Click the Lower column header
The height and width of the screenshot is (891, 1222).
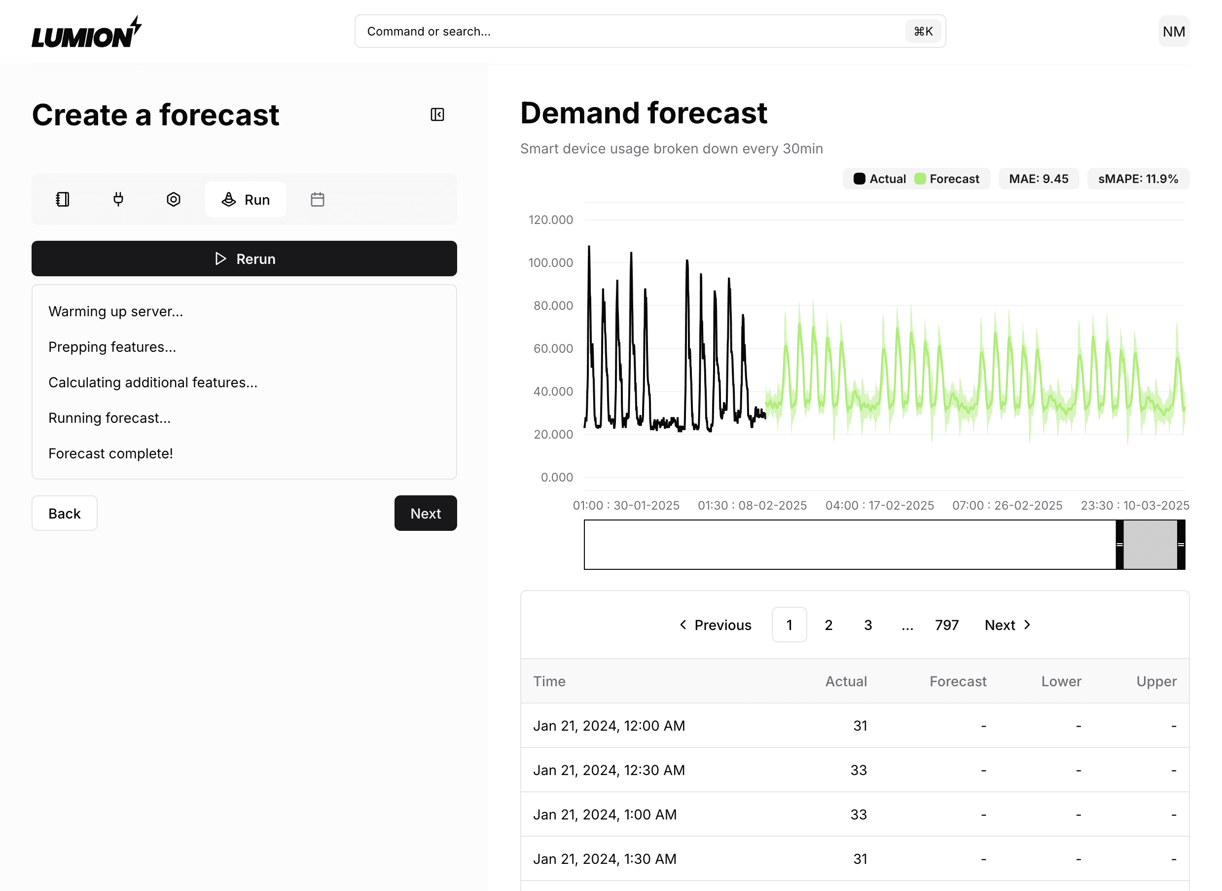coord(1061,682)
